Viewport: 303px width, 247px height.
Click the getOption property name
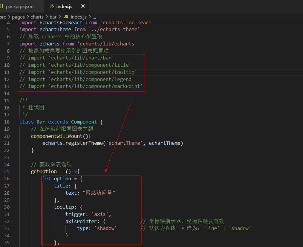(x=44, y=172)
